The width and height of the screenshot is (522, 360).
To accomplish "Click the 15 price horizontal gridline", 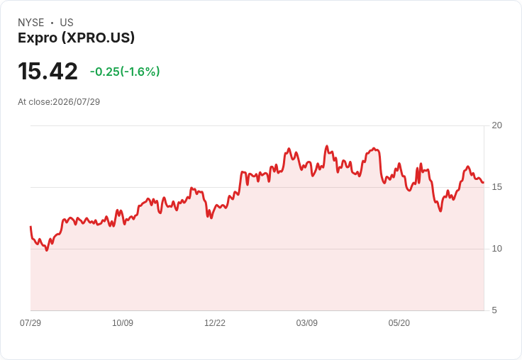I will point(257,187).
